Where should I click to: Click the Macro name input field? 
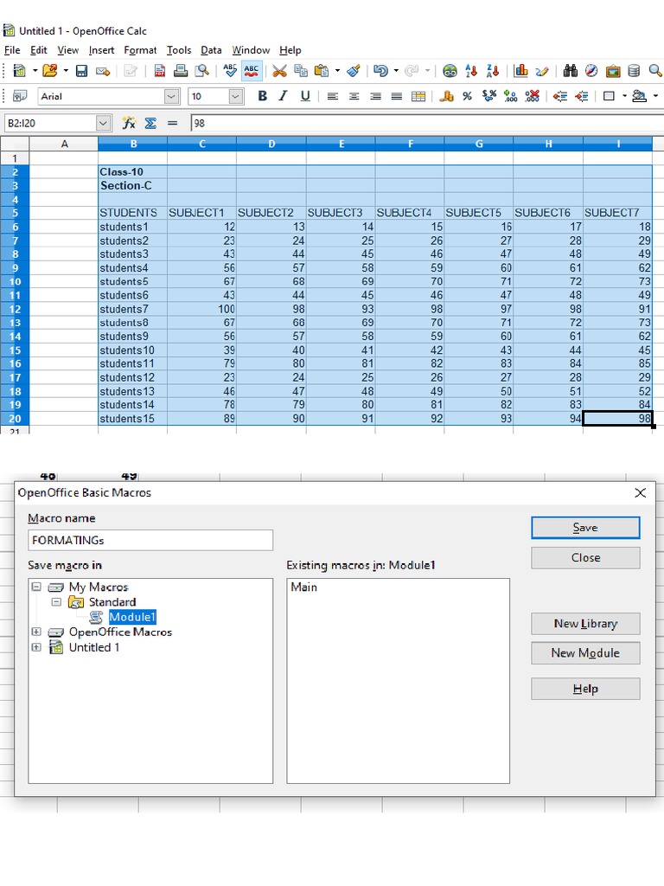[x=150, y=540]
